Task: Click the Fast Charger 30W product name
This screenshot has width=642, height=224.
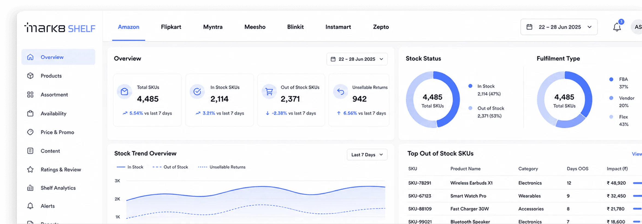Action: coord(469,209)
